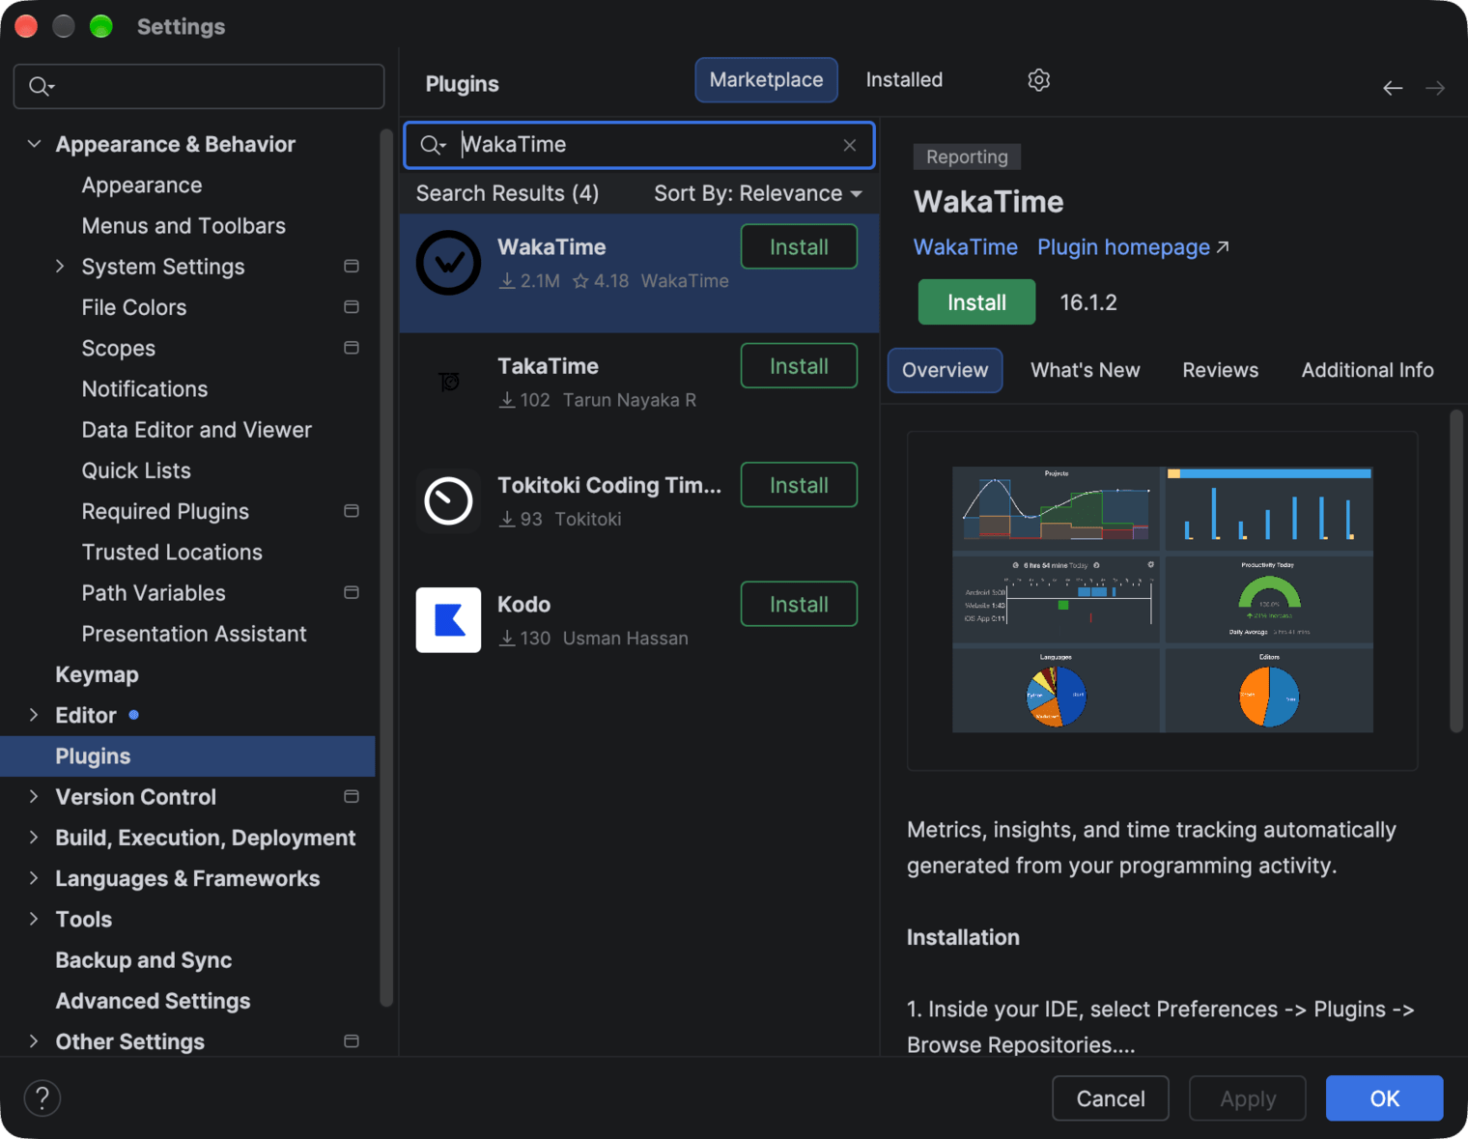Click the project-level icon beside System Settings

click(x=352, y=267)
